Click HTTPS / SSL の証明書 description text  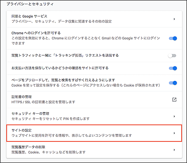pyautogui.click(x=43, y=102)
